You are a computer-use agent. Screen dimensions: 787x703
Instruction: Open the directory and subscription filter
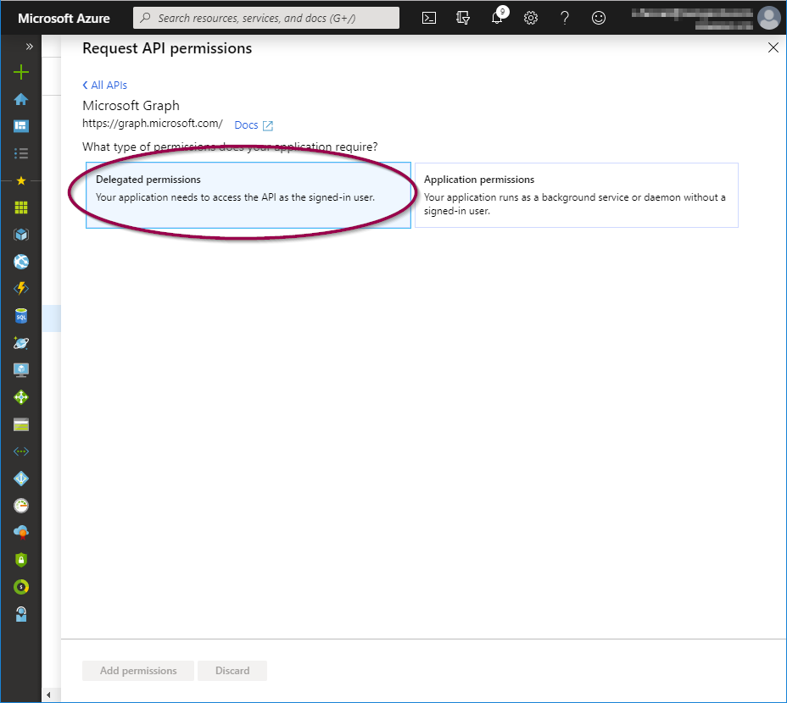[463, 18]
